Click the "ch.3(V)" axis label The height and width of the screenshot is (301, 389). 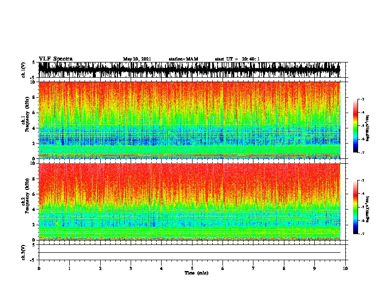pos(24,252)
